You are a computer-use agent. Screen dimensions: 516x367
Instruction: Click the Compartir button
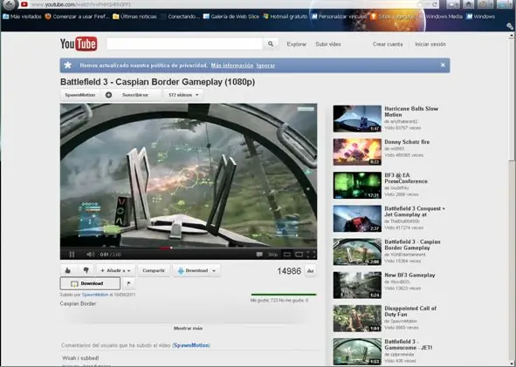click(154, 270)
